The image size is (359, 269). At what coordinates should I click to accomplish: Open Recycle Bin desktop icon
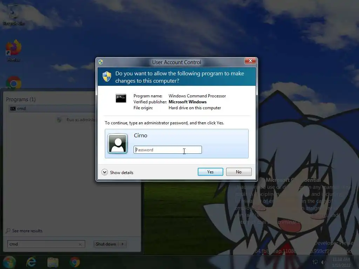point(14,15)
